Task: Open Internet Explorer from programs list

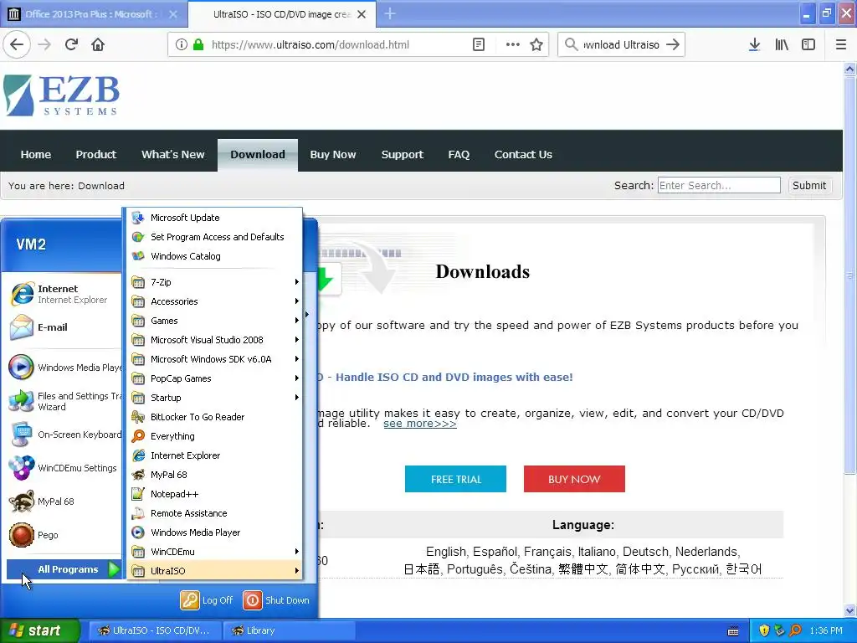Action: click(x=216, y=455)
